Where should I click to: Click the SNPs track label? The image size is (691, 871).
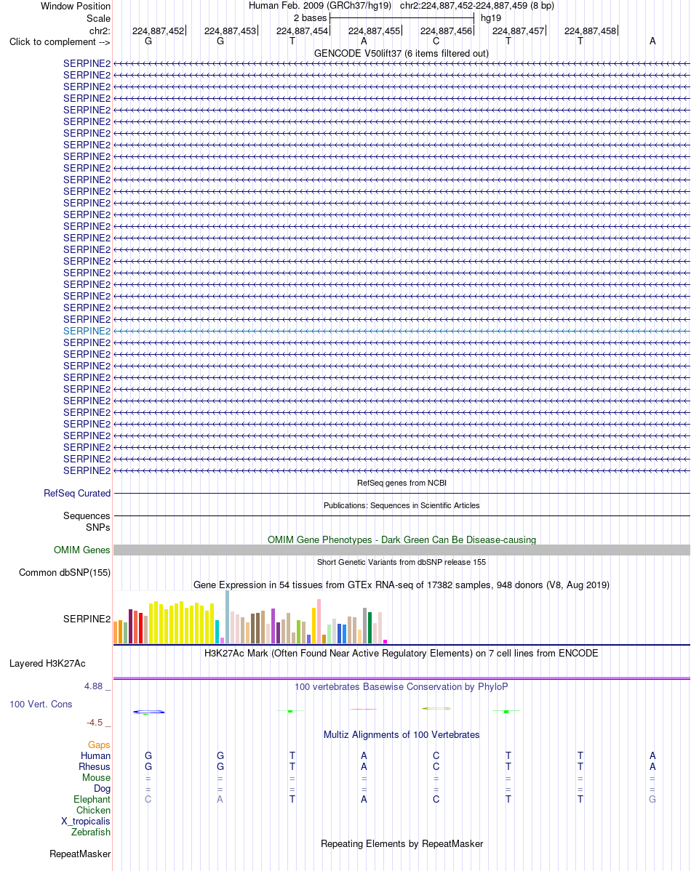(98, 528)
